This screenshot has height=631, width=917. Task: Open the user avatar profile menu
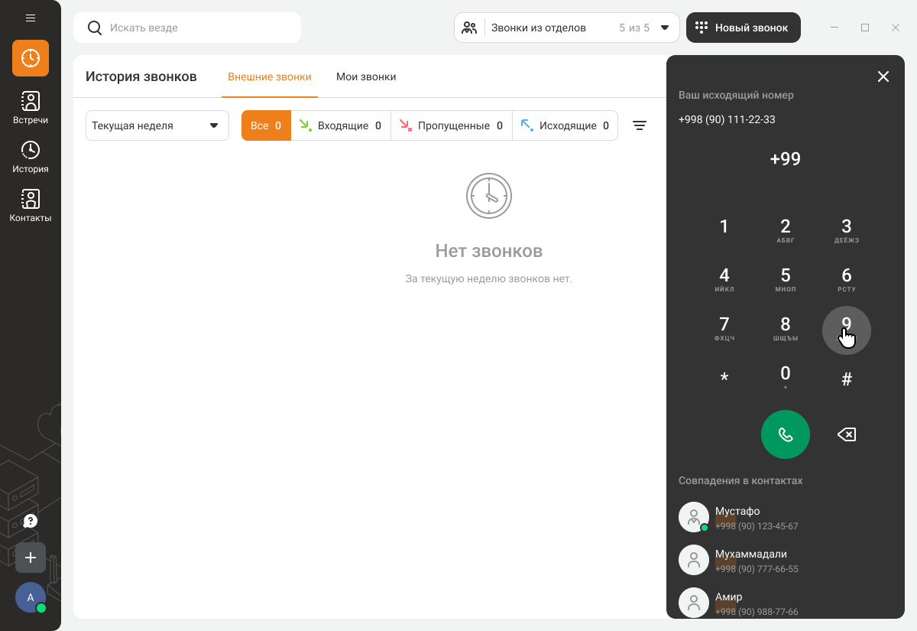(31, 597)
